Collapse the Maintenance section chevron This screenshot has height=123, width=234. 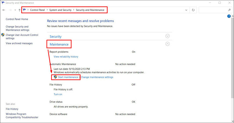pyautogui.click(x=167, y=44)
